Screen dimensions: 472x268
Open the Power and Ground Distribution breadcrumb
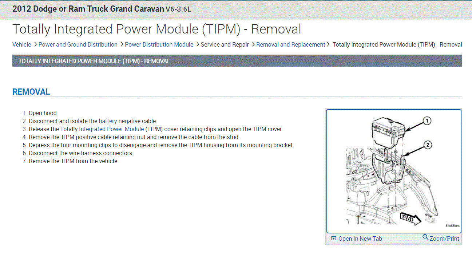click(x=78, y=44)
